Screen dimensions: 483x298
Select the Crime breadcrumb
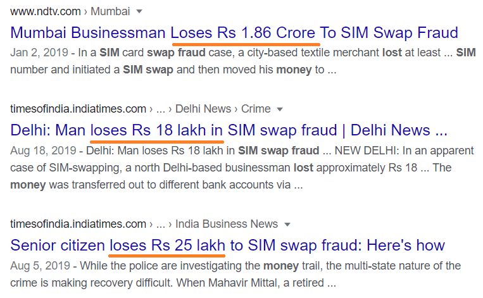(256, 109)
